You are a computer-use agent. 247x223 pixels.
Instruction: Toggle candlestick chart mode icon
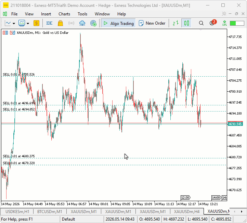pyautogui.click(x=186, y=23)
